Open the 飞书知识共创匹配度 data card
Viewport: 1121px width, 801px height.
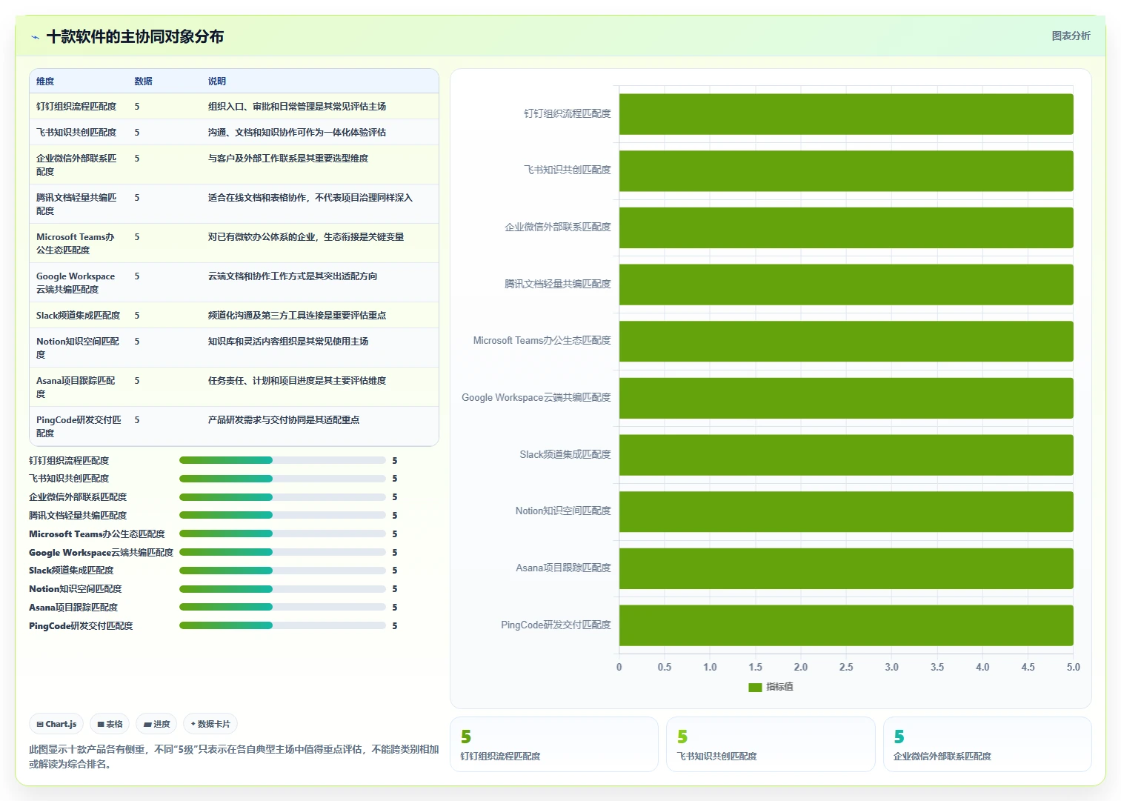771,744
